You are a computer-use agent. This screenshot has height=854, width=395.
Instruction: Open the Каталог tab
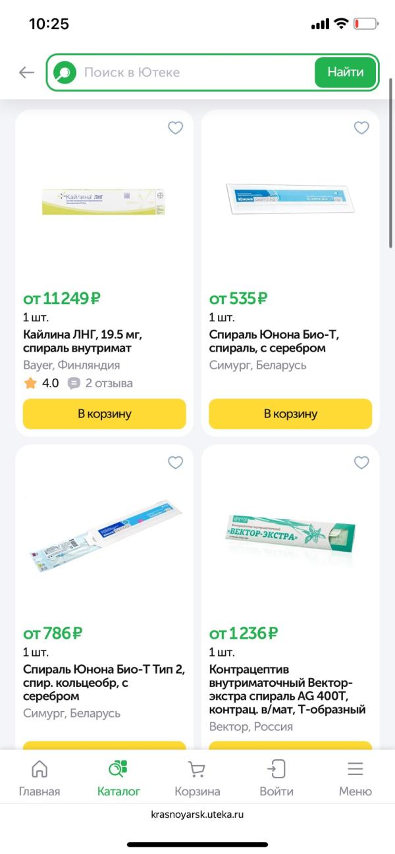tap(118, 778)
